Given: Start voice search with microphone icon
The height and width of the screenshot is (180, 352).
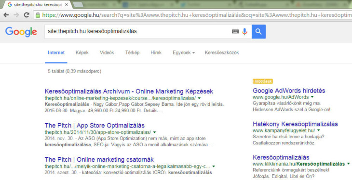Looking at the screenshot, I should pyautogui.click(x=244, y=32).
